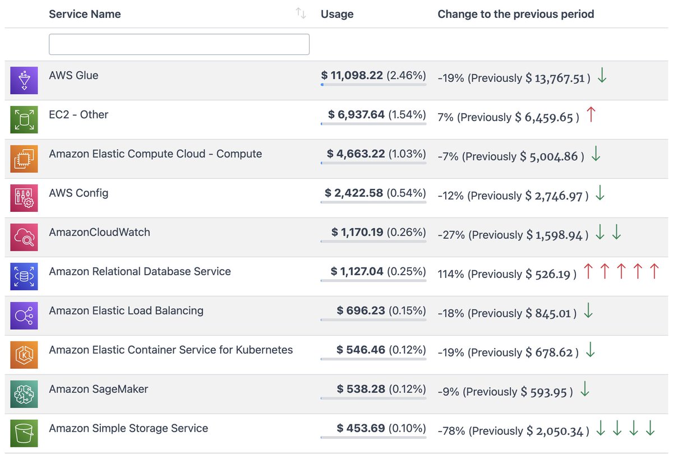Screen dimensions: 673x454
Task: Click the Service Name column header
Action: point(85,14)
